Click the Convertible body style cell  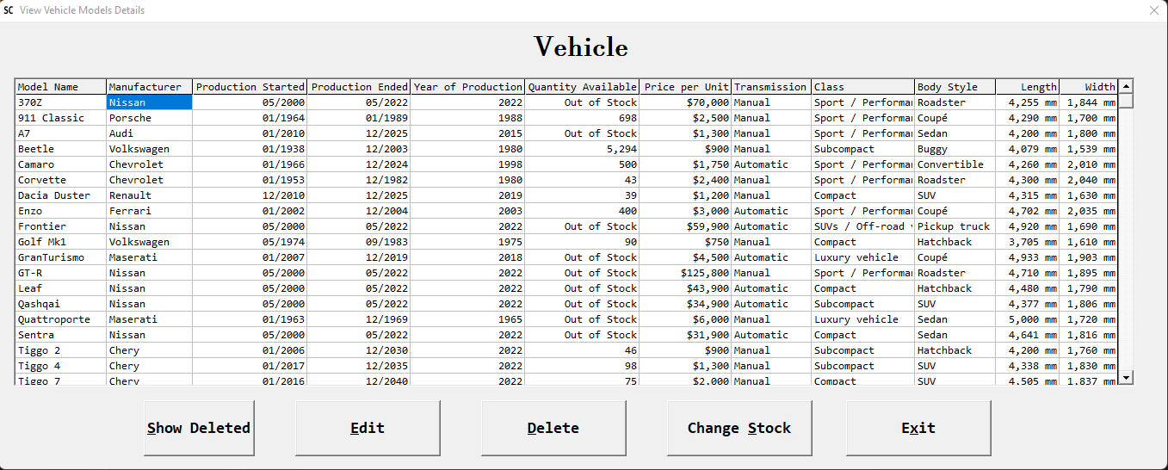point(955,164)
